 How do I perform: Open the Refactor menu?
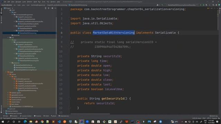[30, 2]
